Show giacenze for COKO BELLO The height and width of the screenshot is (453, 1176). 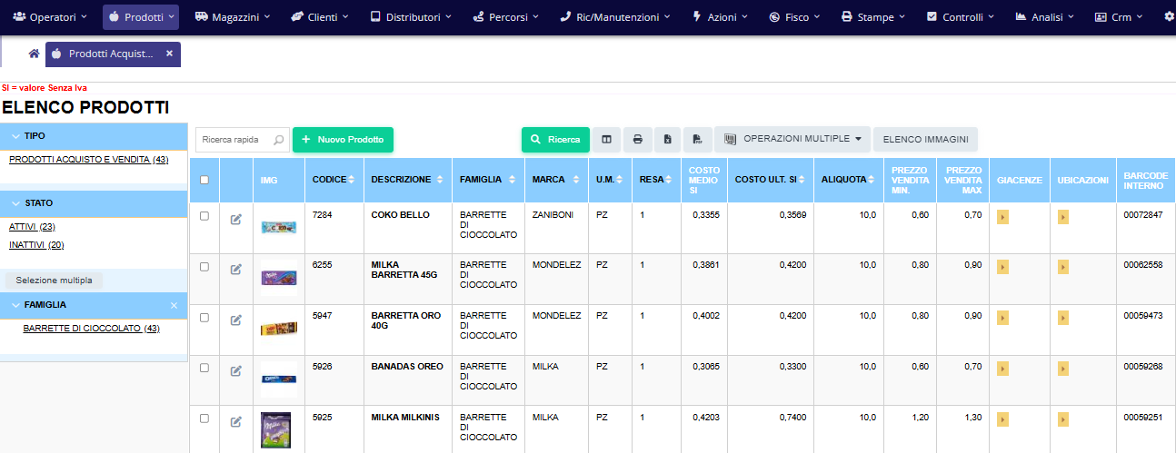click(1002, 217)
